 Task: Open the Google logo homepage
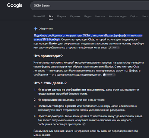(x=15, y=6)
